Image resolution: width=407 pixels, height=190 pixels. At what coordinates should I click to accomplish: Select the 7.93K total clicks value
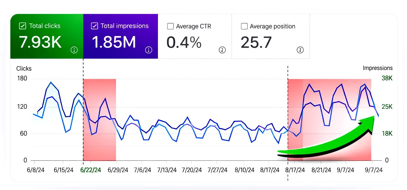pyautogui.click(x=40, y=42)
